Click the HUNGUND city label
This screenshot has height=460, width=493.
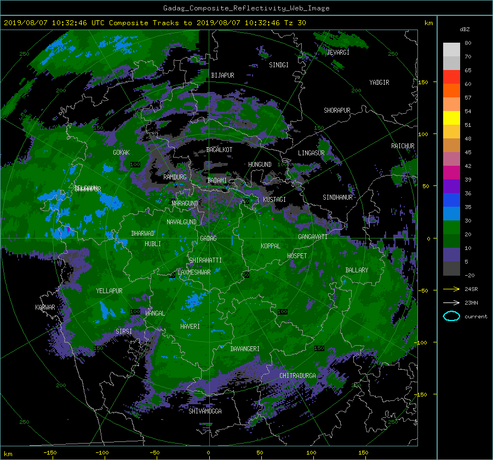pyautogui.click(x=260, y=165)
